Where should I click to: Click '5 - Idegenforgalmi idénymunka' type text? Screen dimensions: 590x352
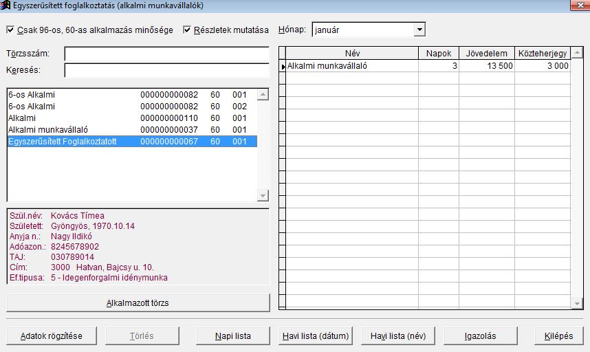109,278
